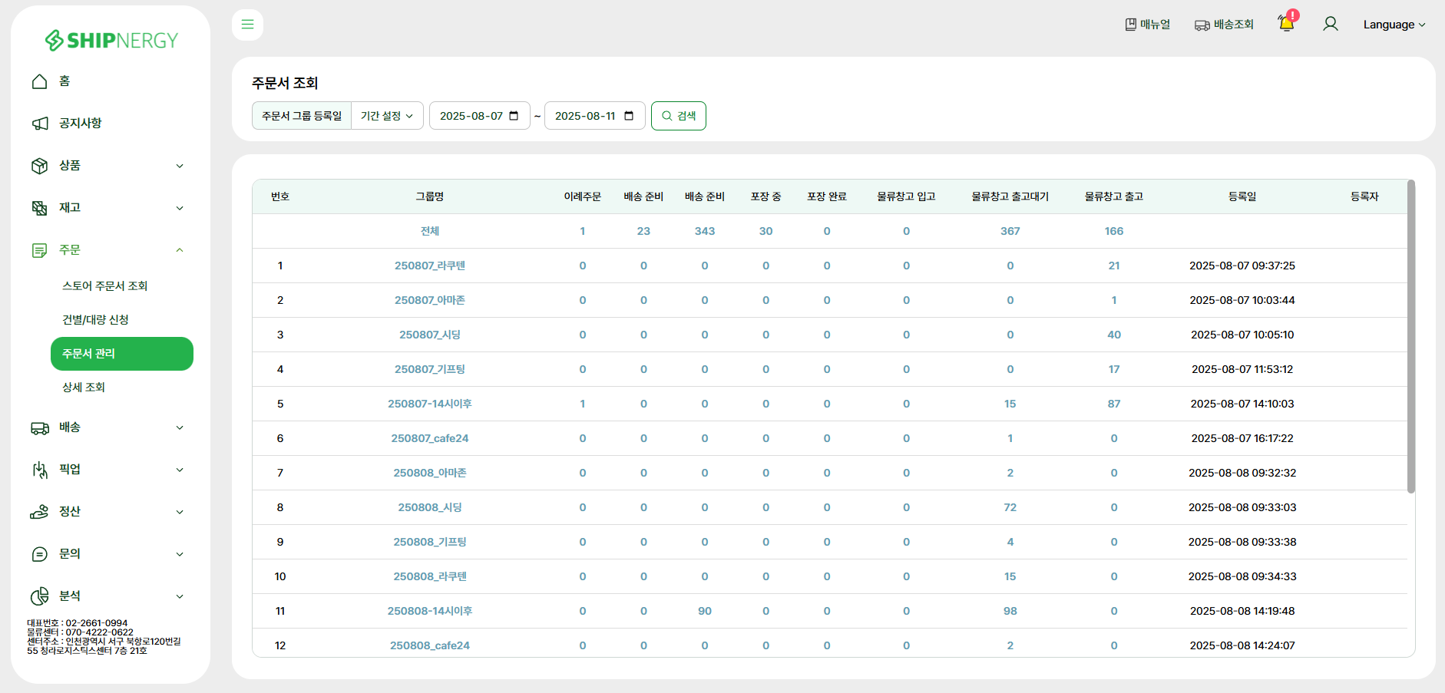Select 스토어 주문서 조회 submenu item
This screenshot has width=1445, height=693.
pyautogui.click(x=105, y=285)
